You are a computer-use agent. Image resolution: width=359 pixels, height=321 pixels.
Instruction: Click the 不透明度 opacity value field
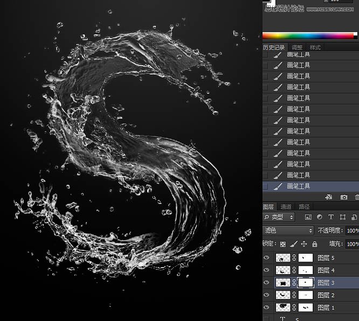[353, 231]
